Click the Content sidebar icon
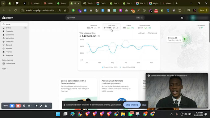 click(x=4, y=45)
